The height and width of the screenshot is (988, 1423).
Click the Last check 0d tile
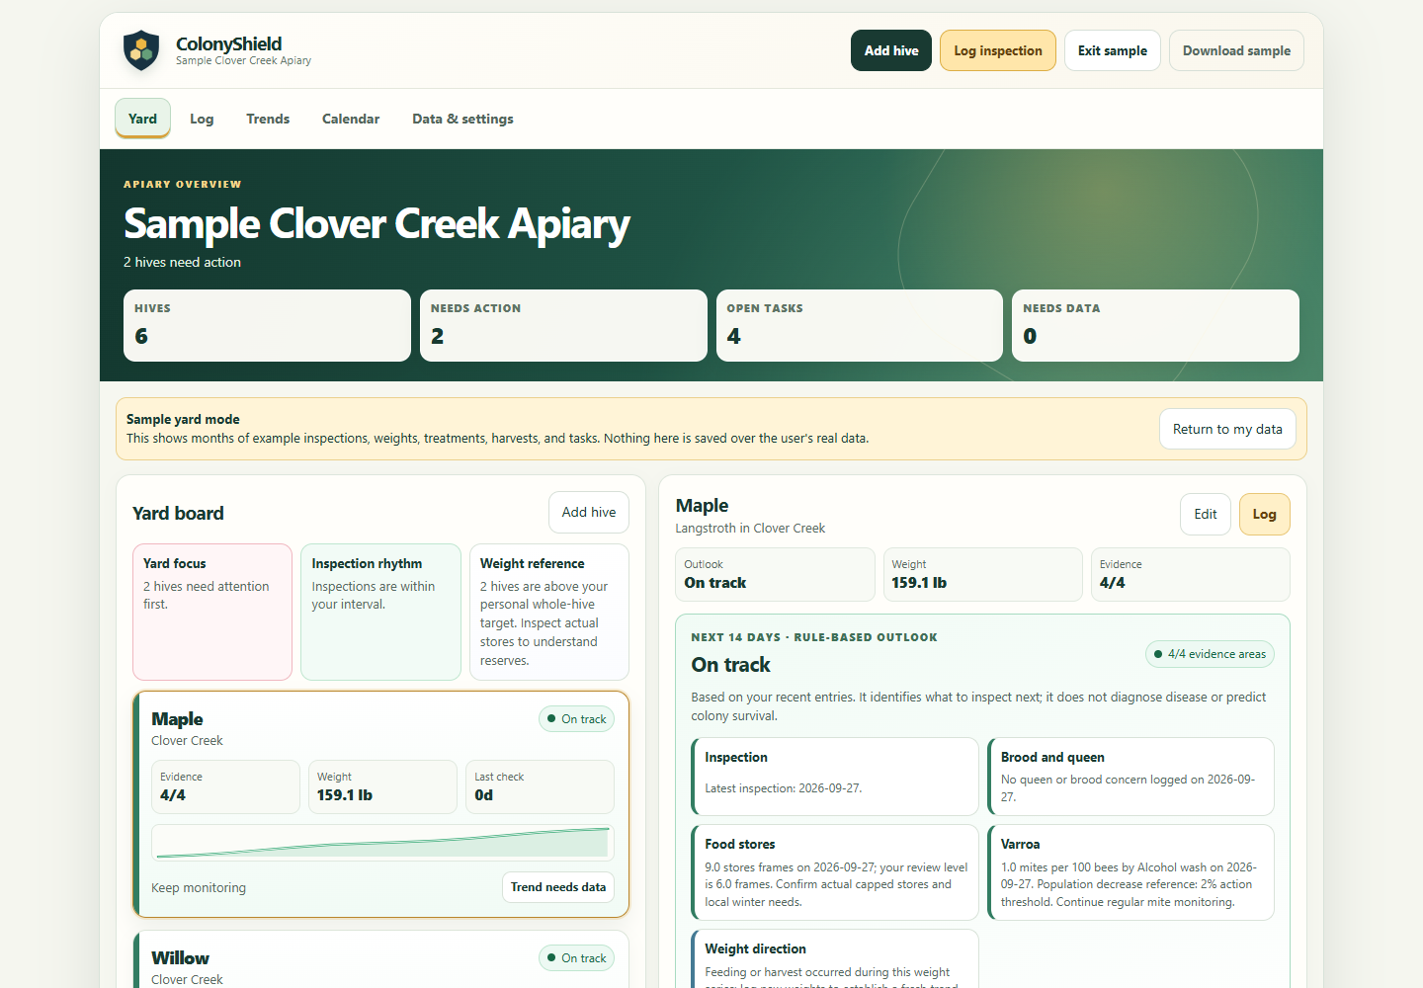[540, 786]
